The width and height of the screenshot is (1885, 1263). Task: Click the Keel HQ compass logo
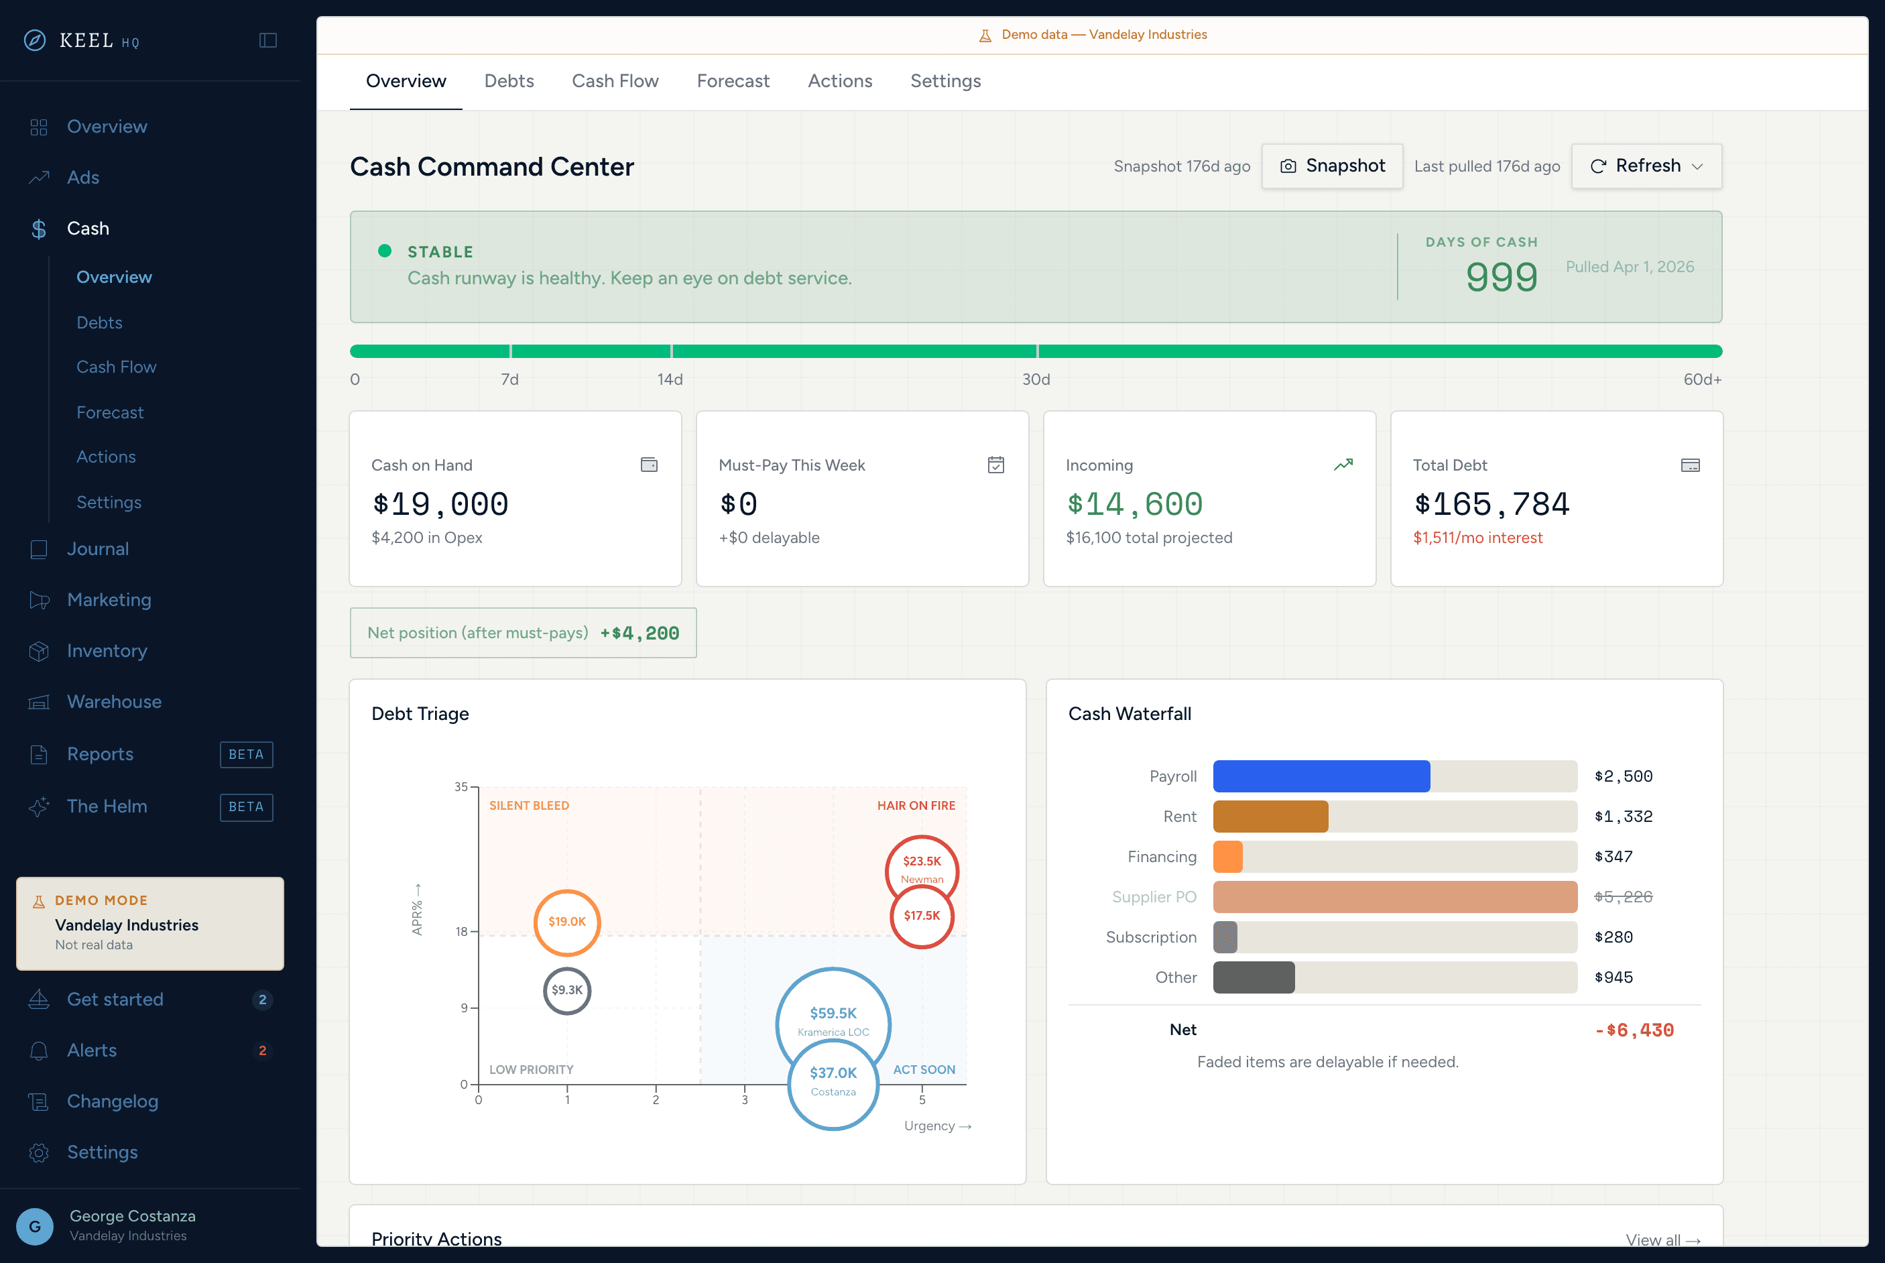click(x=35, y=40)
